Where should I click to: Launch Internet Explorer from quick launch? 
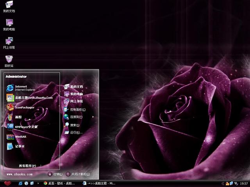[x=20, y=183]
